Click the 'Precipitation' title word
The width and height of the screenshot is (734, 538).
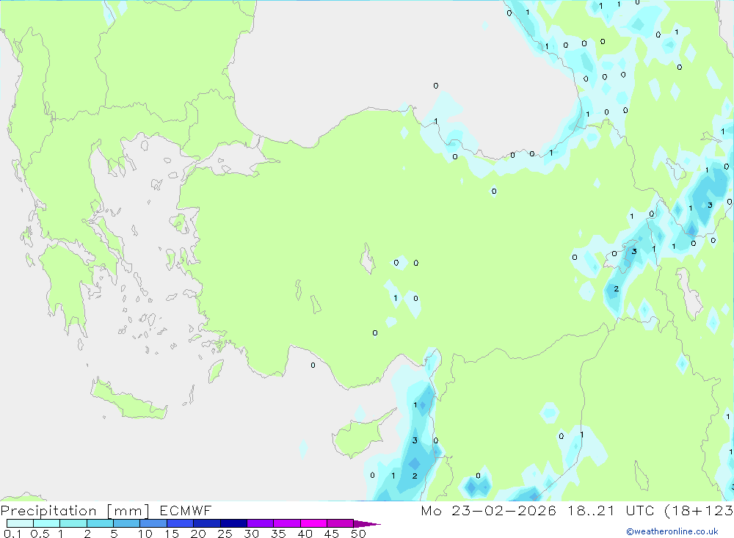click(48, 510)
